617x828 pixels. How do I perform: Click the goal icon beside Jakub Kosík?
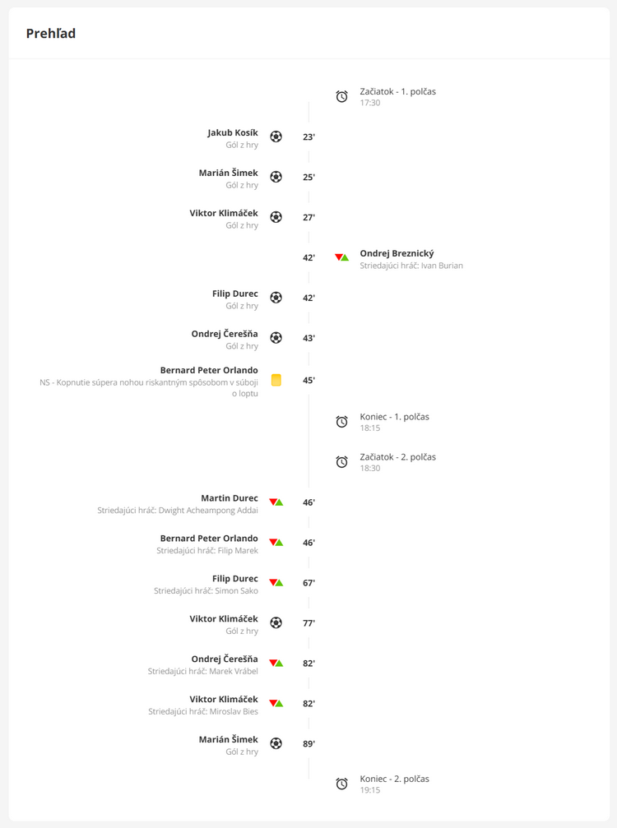coord(276,136)
